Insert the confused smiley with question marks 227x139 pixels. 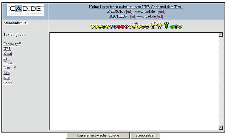(x=134, y=26)
